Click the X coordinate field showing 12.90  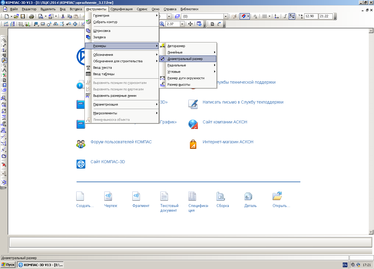[311, 16]
